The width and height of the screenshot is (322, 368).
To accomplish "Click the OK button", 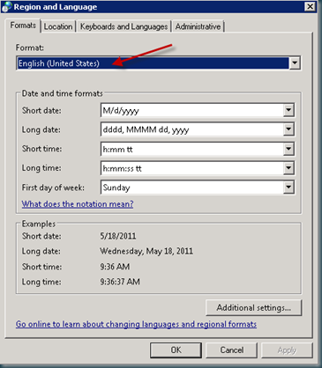I will [x=176, y=350].
